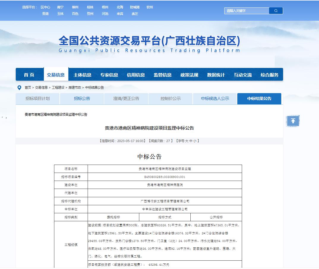319x269 pixels.
Task: Set font size to 大
Action: (187, 141)
